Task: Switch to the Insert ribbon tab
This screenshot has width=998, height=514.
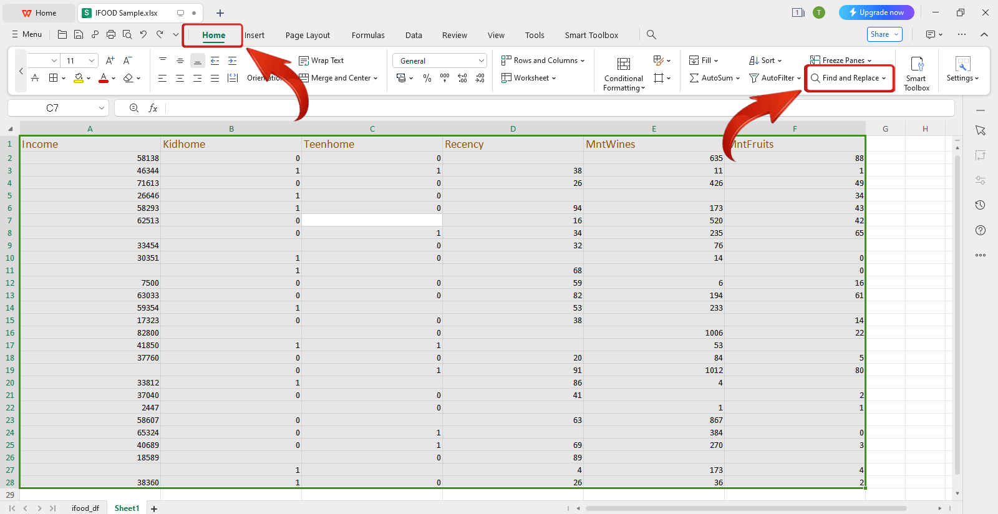Action: tap(254, 36)
